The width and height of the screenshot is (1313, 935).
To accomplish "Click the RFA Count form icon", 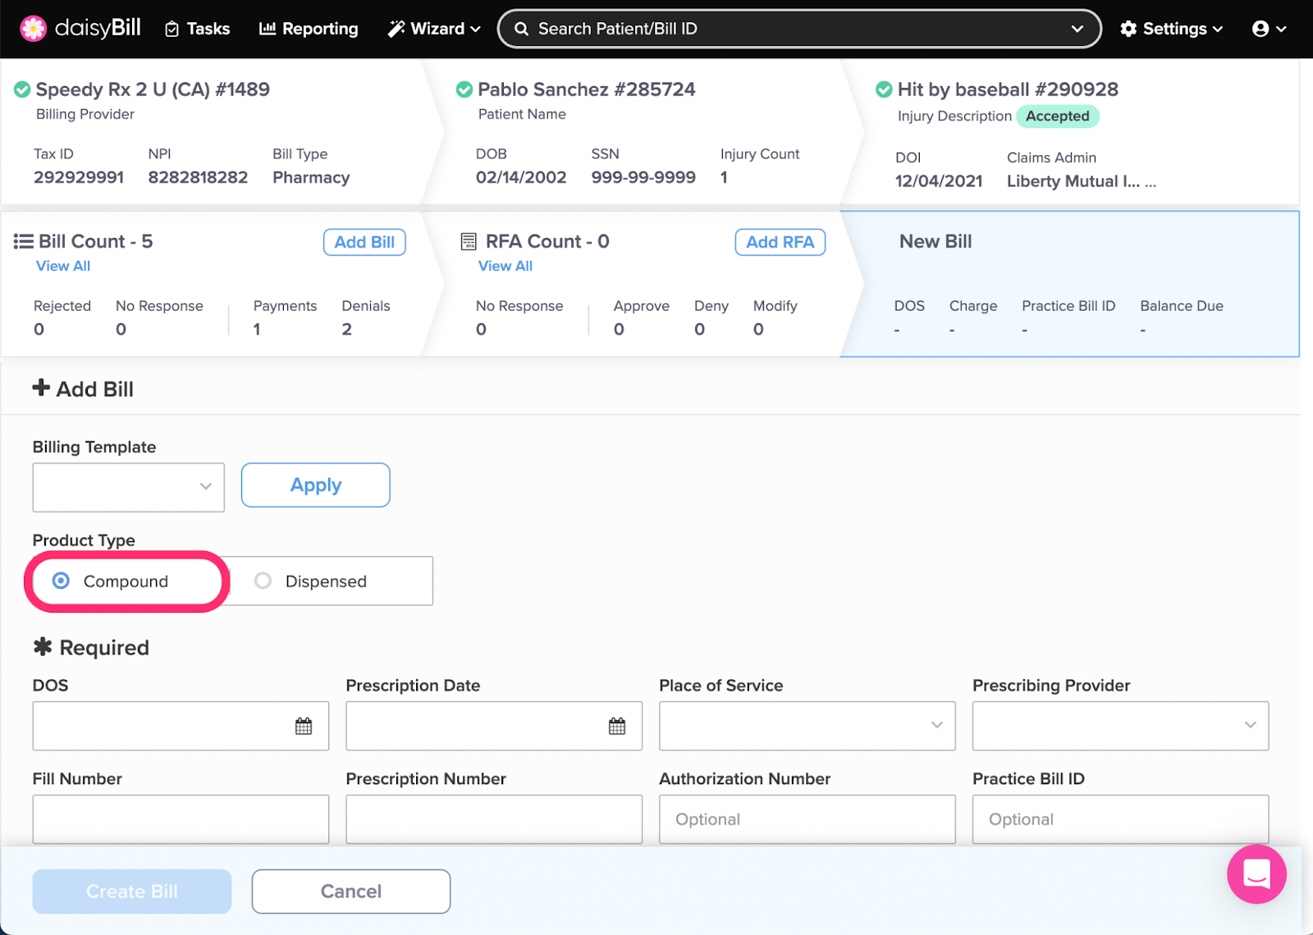I will pos(469,241).
